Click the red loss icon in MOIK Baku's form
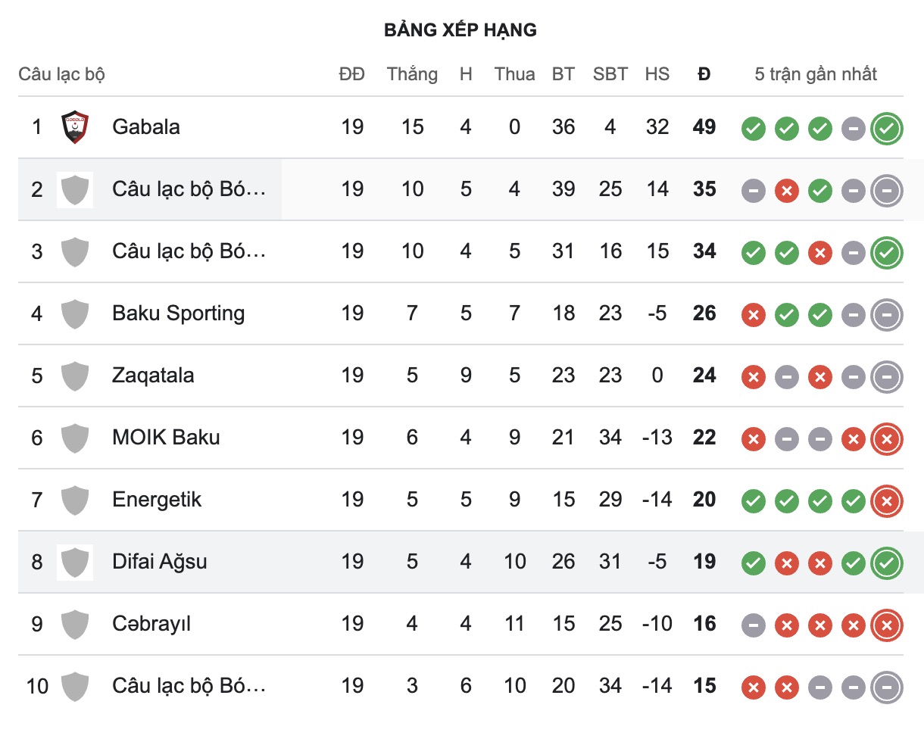Viewport: 924px width, 742px height. click(x=754, y=439)
